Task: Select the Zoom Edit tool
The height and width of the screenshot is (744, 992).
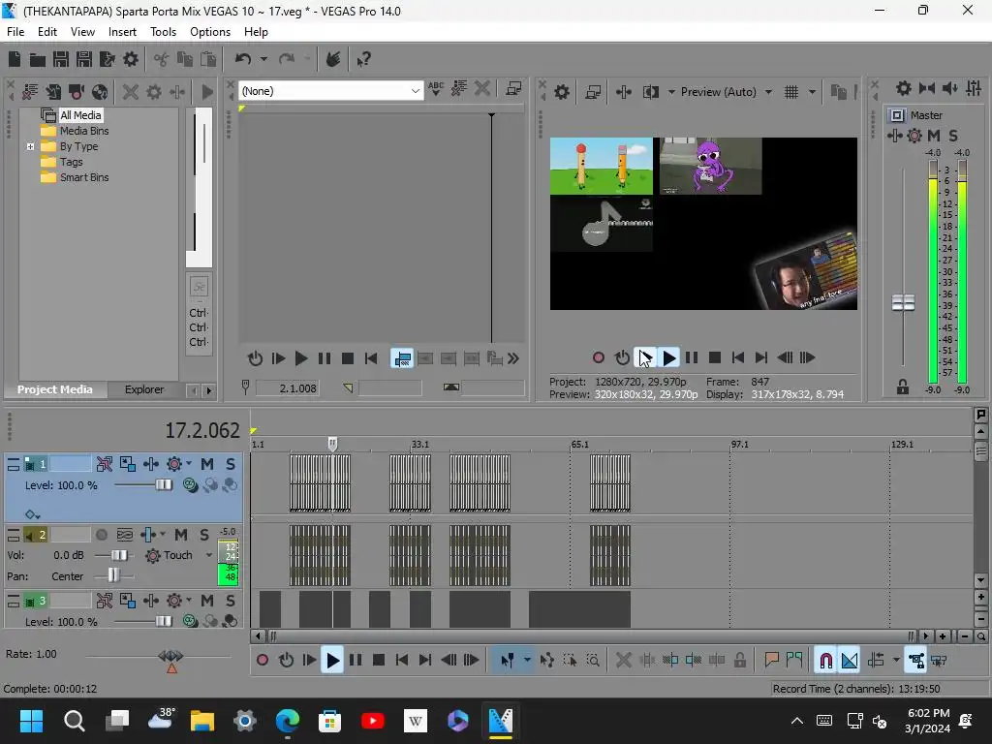Action: [593, 661]
